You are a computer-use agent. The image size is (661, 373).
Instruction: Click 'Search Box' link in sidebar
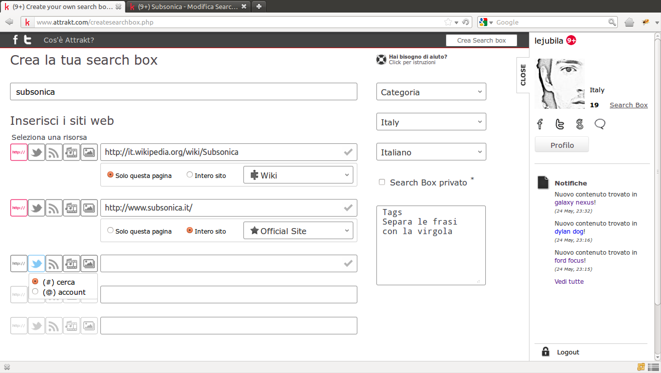coord(628,105)
